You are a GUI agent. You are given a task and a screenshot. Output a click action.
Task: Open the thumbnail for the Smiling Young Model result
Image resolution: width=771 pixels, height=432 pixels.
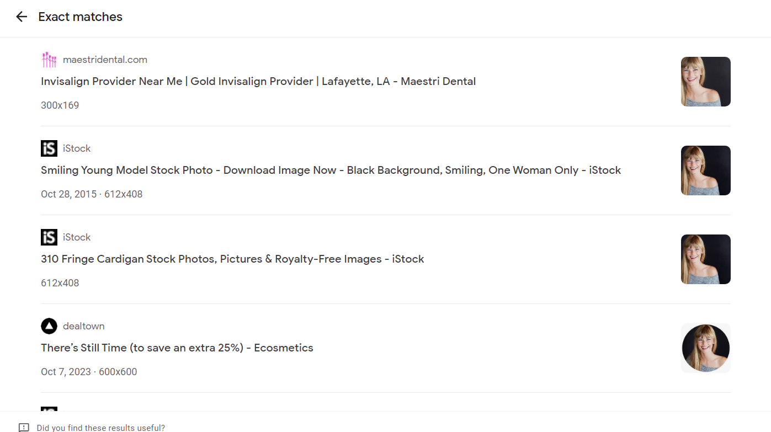tap(706, 170)
